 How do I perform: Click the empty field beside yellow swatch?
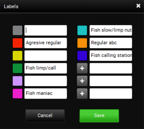pos(46,56)
